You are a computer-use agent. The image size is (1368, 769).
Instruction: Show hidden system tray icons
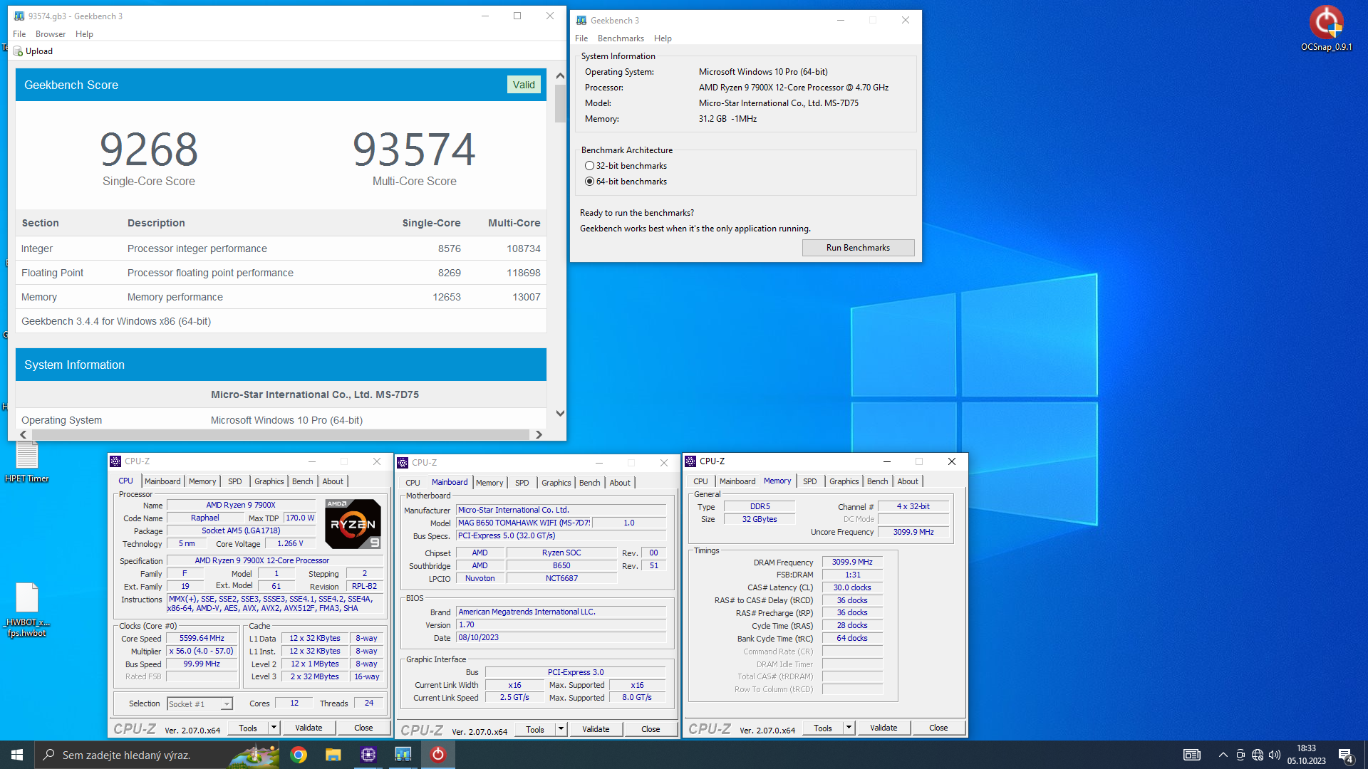1223,755
